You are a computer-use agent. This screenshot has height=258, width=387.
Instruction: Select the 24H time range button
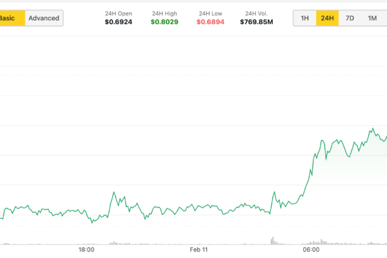point(327,18)
